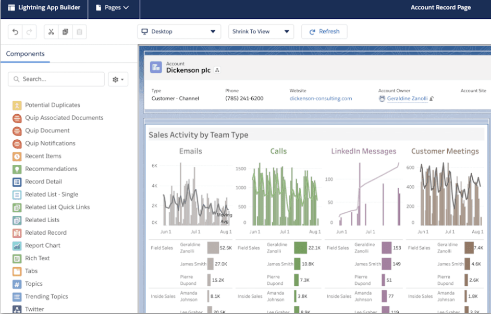Click the component Search field
The width and height of the screenshot is (491, 314).
click(56, 79)
